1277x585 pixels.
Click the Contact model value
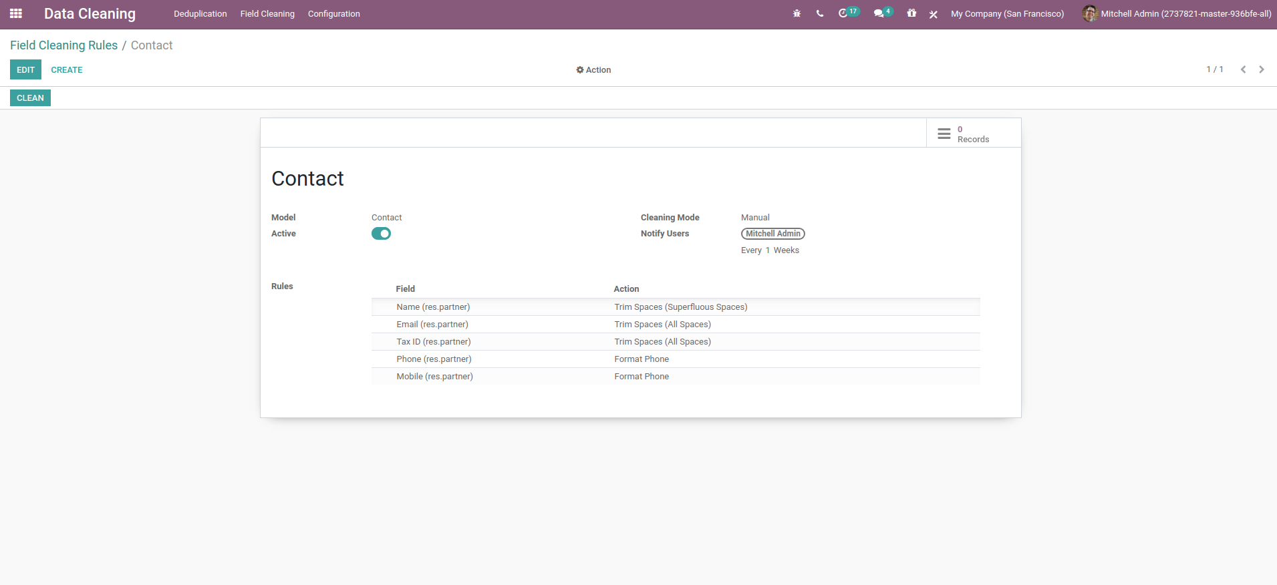tap(387, 218)
